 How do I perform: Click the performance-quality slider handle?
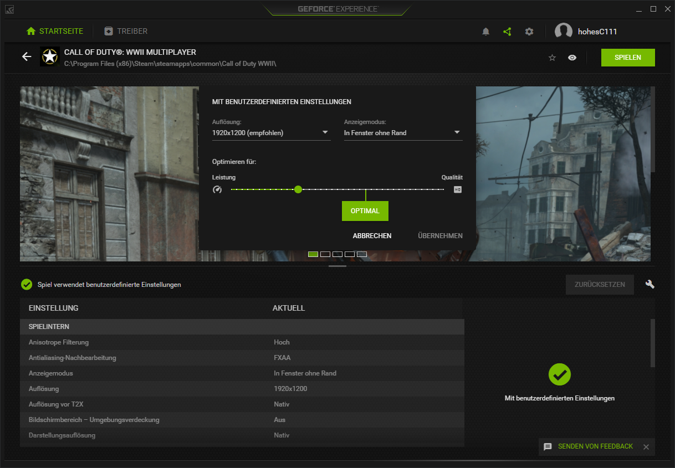click(298, 189)
